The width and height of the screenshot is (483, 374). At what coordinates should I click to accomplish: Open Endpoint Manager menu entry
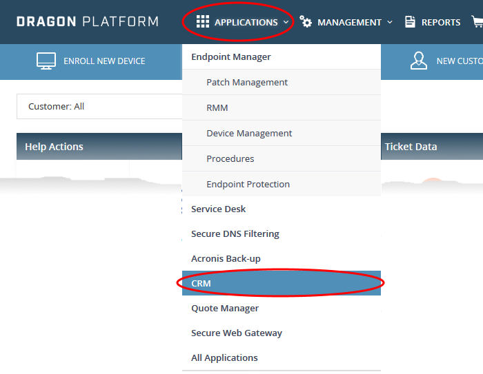pos(282,57)
